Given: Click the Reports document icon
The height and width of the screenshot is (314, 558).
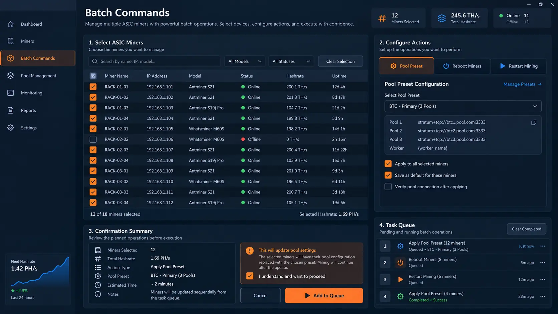Looking at the screenshot, I should pos(11,110).
